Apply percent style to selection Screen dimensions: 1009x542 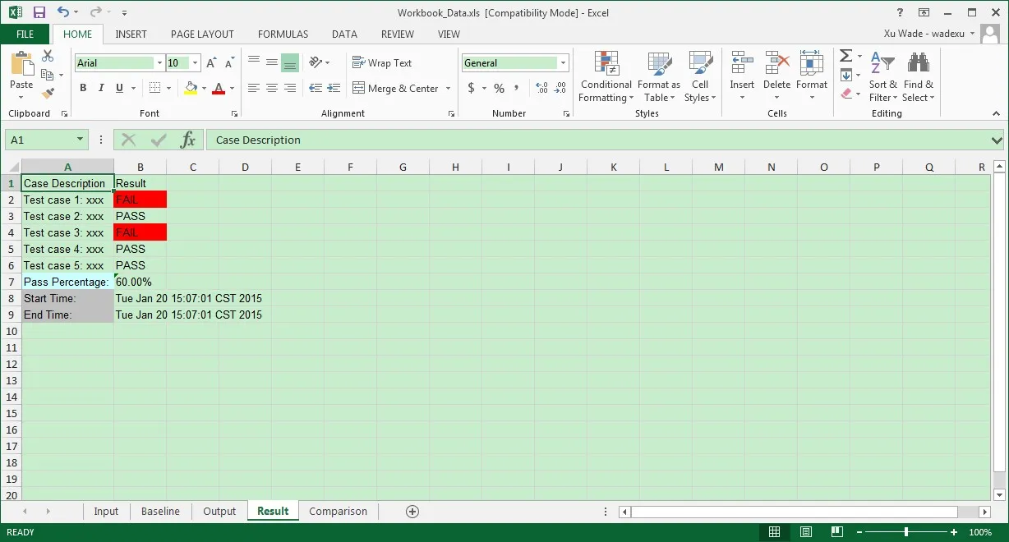coord(499,88)
